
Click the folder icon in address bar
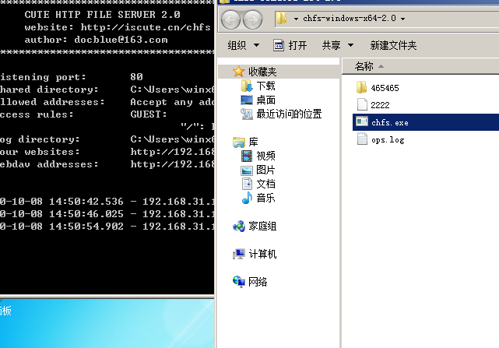pos(281,19)
